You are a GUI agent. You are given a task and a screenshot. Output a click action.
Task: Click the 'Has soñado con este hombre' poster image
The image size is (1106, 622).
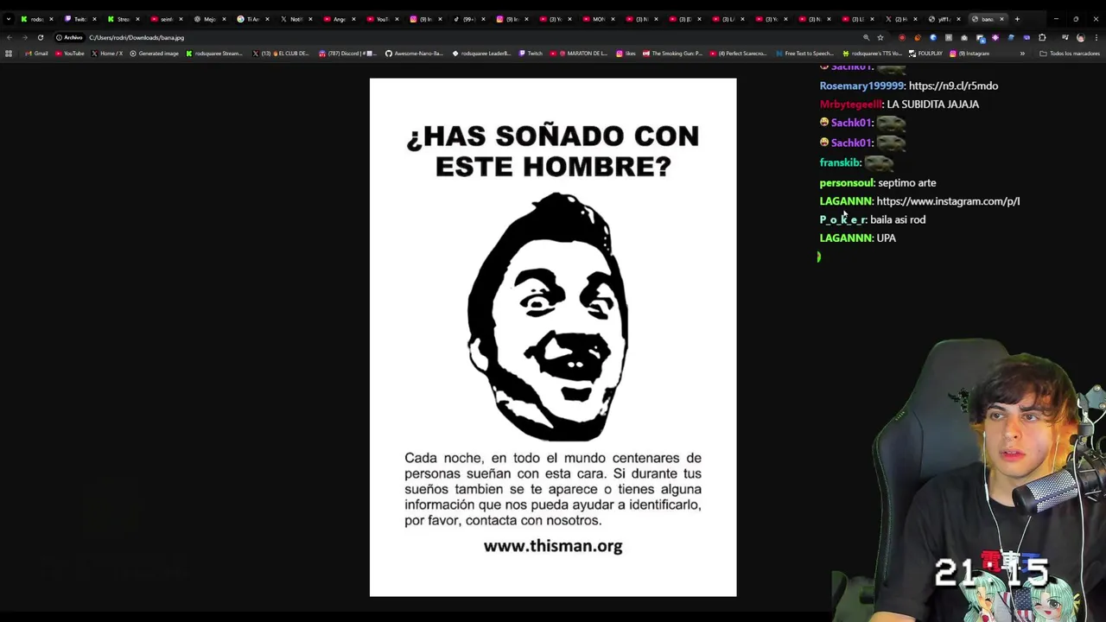[553, 337]
